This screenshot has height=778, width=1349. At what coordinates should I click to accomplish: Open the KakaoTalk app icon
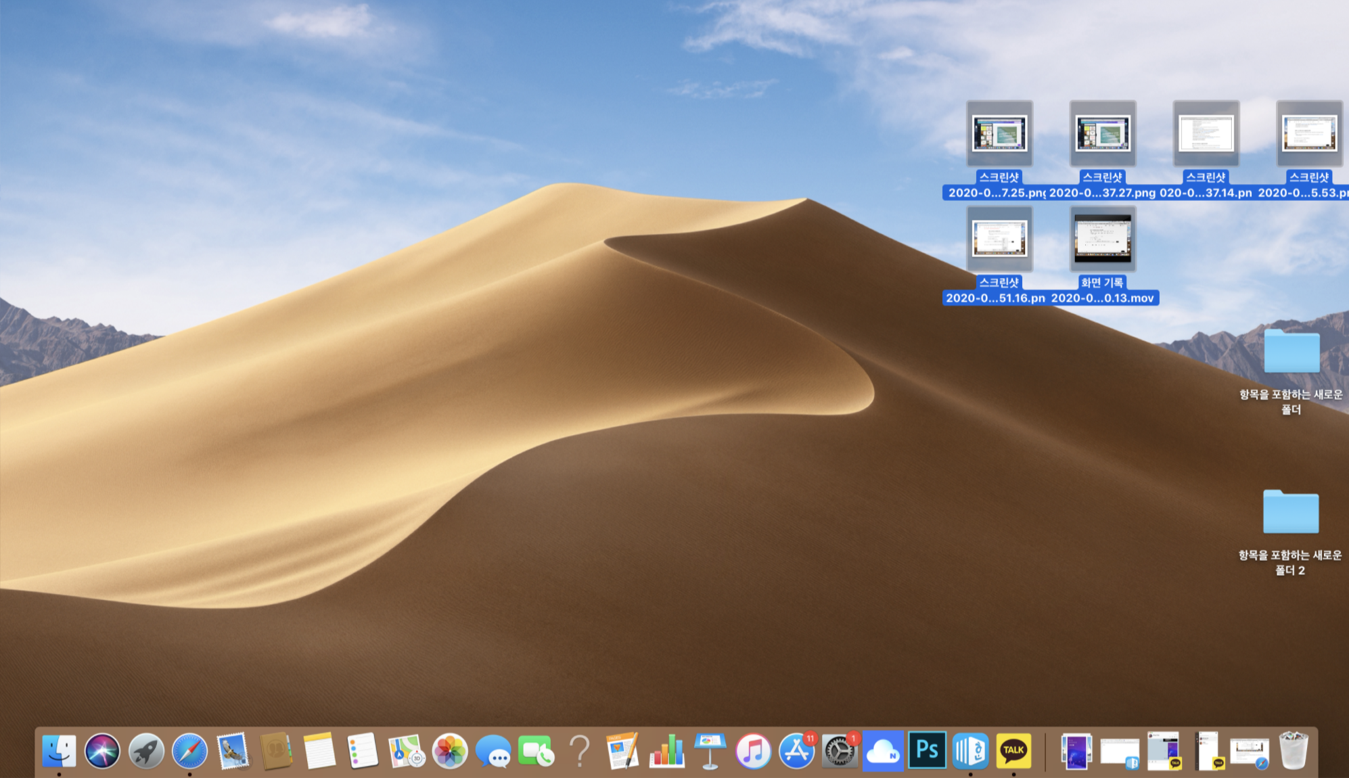[x=1013, y=750]
